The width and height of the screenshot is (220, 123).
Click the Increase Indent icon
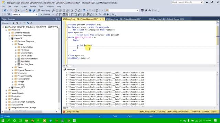(x=108, y=14)
